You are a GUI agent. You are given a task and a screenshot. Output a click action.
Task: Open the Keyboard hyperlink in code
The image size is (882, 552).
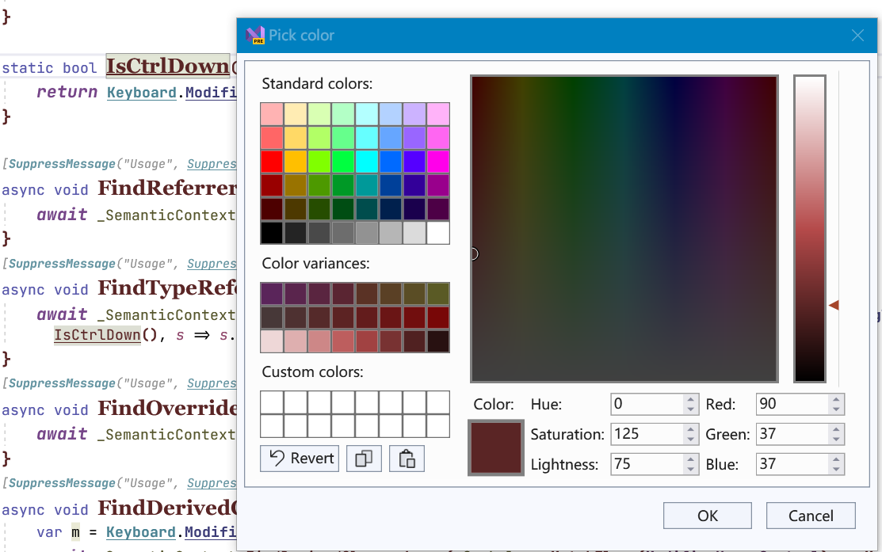[x=141, y=93]
